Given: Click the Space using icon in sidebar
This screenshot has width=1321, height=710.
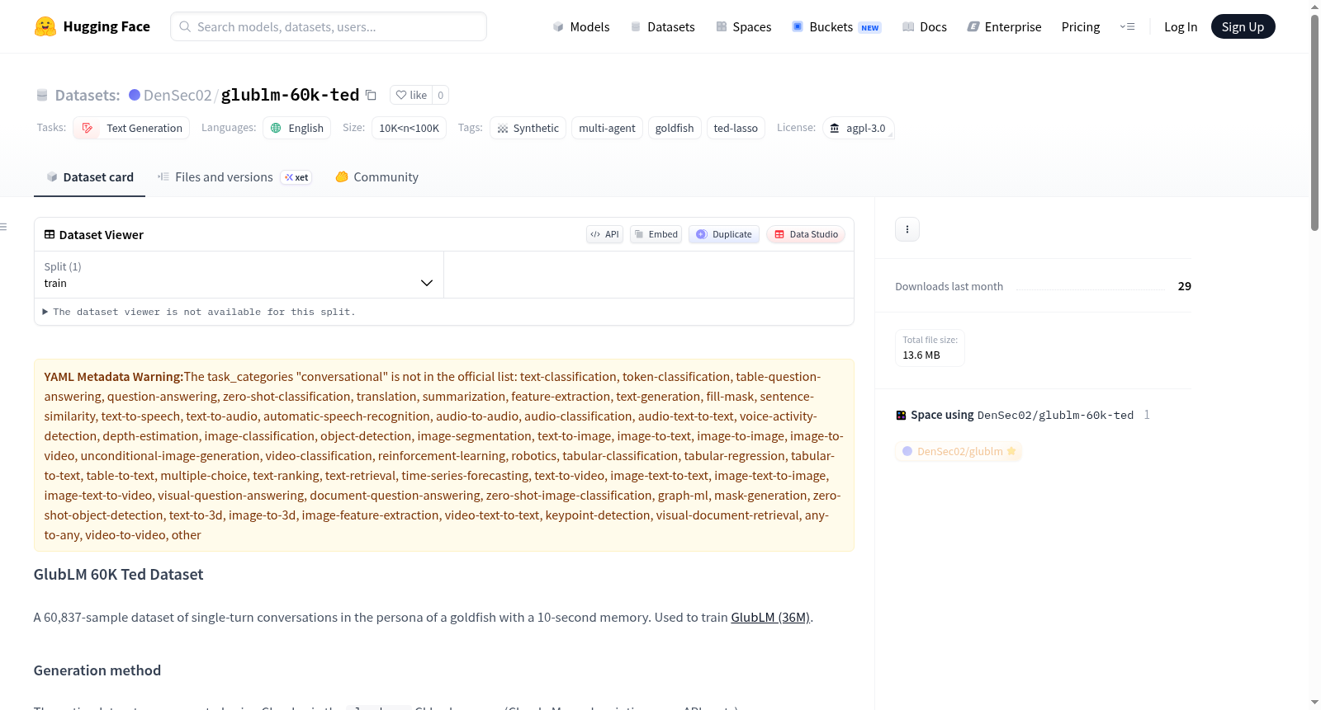Looking at the screenshot, I should coord(901,415).
